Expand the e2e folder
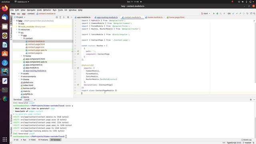The image size is (256, 144). point(17,24)
